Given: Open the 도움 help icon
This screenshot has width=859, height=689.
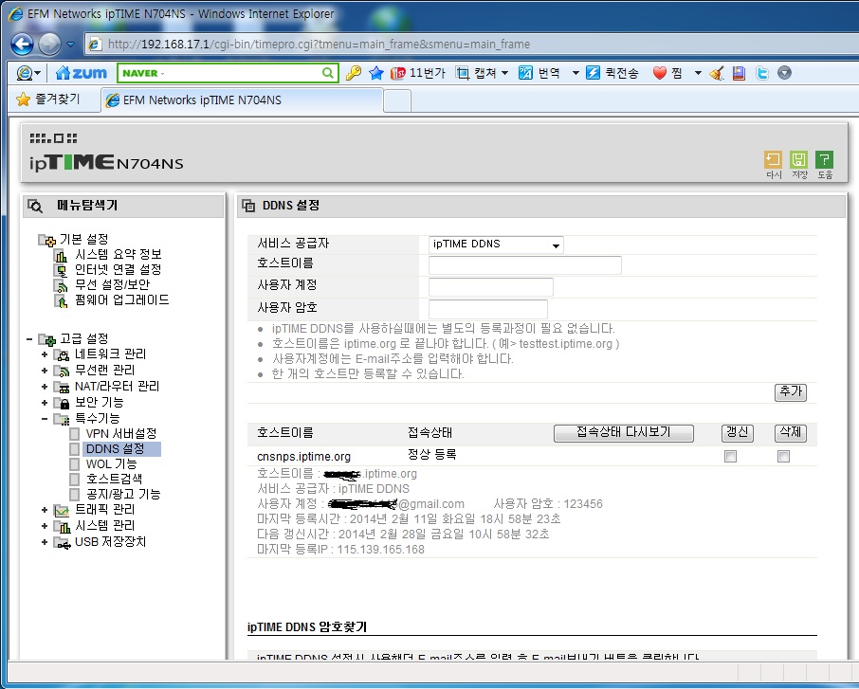Looking at the screenshot, I should 825,164.
